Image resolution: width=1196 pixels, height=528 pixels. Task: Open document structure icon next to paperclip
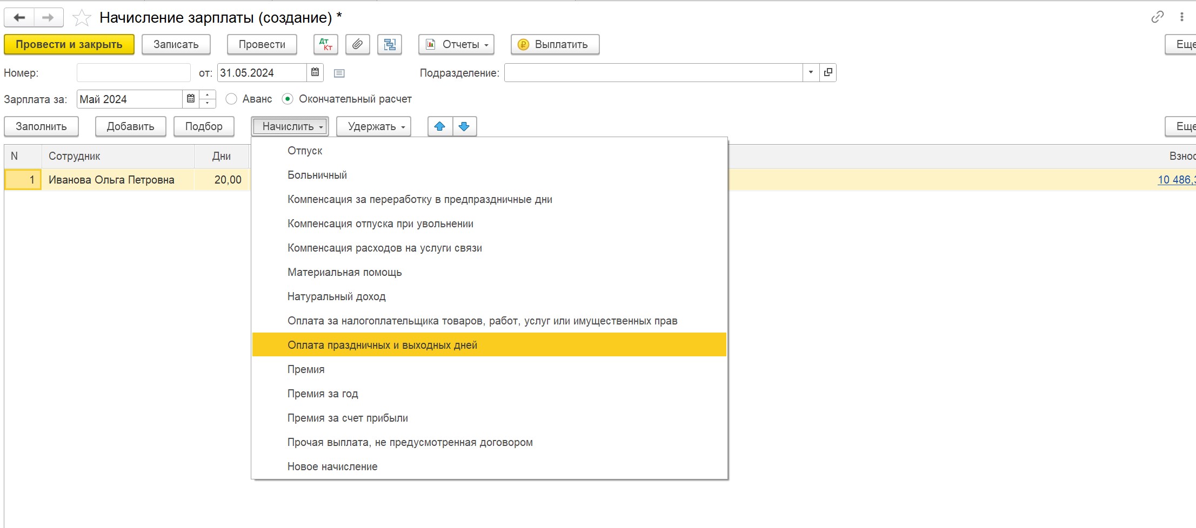390,44
